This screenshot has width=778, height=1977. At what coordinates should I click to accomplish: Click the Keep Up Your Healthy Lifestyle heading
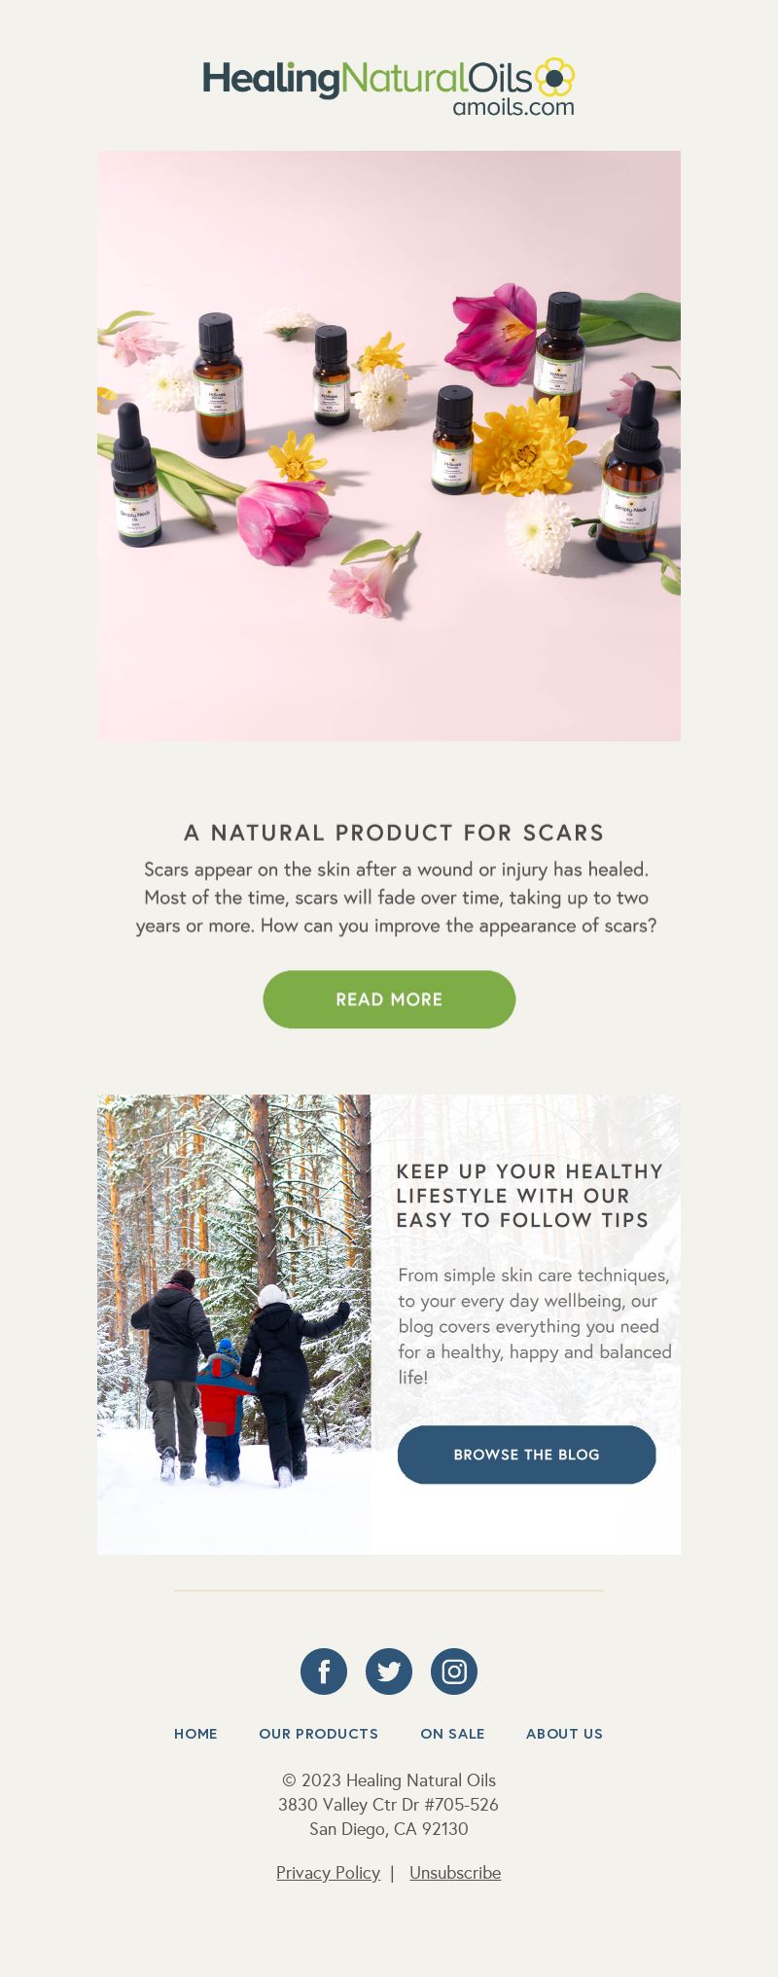530,1196
